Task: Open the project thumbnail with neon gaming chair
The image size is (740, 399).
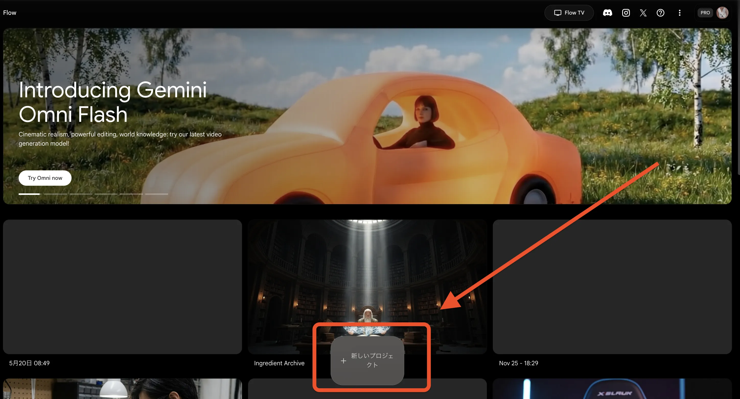Action: [612, 389]
